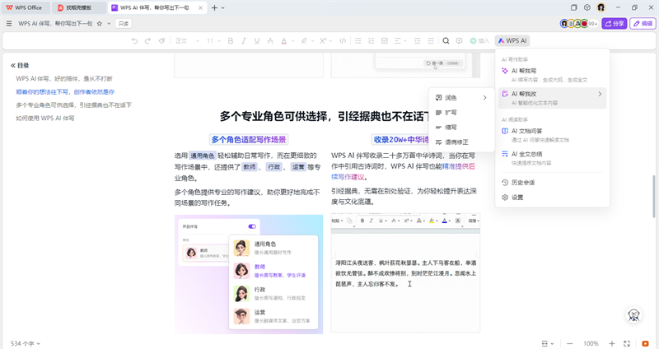The height and width of the screenshot is (349, 659).
Task: Open the 正文 paragraph style dropdown
Action: (187, 40)
